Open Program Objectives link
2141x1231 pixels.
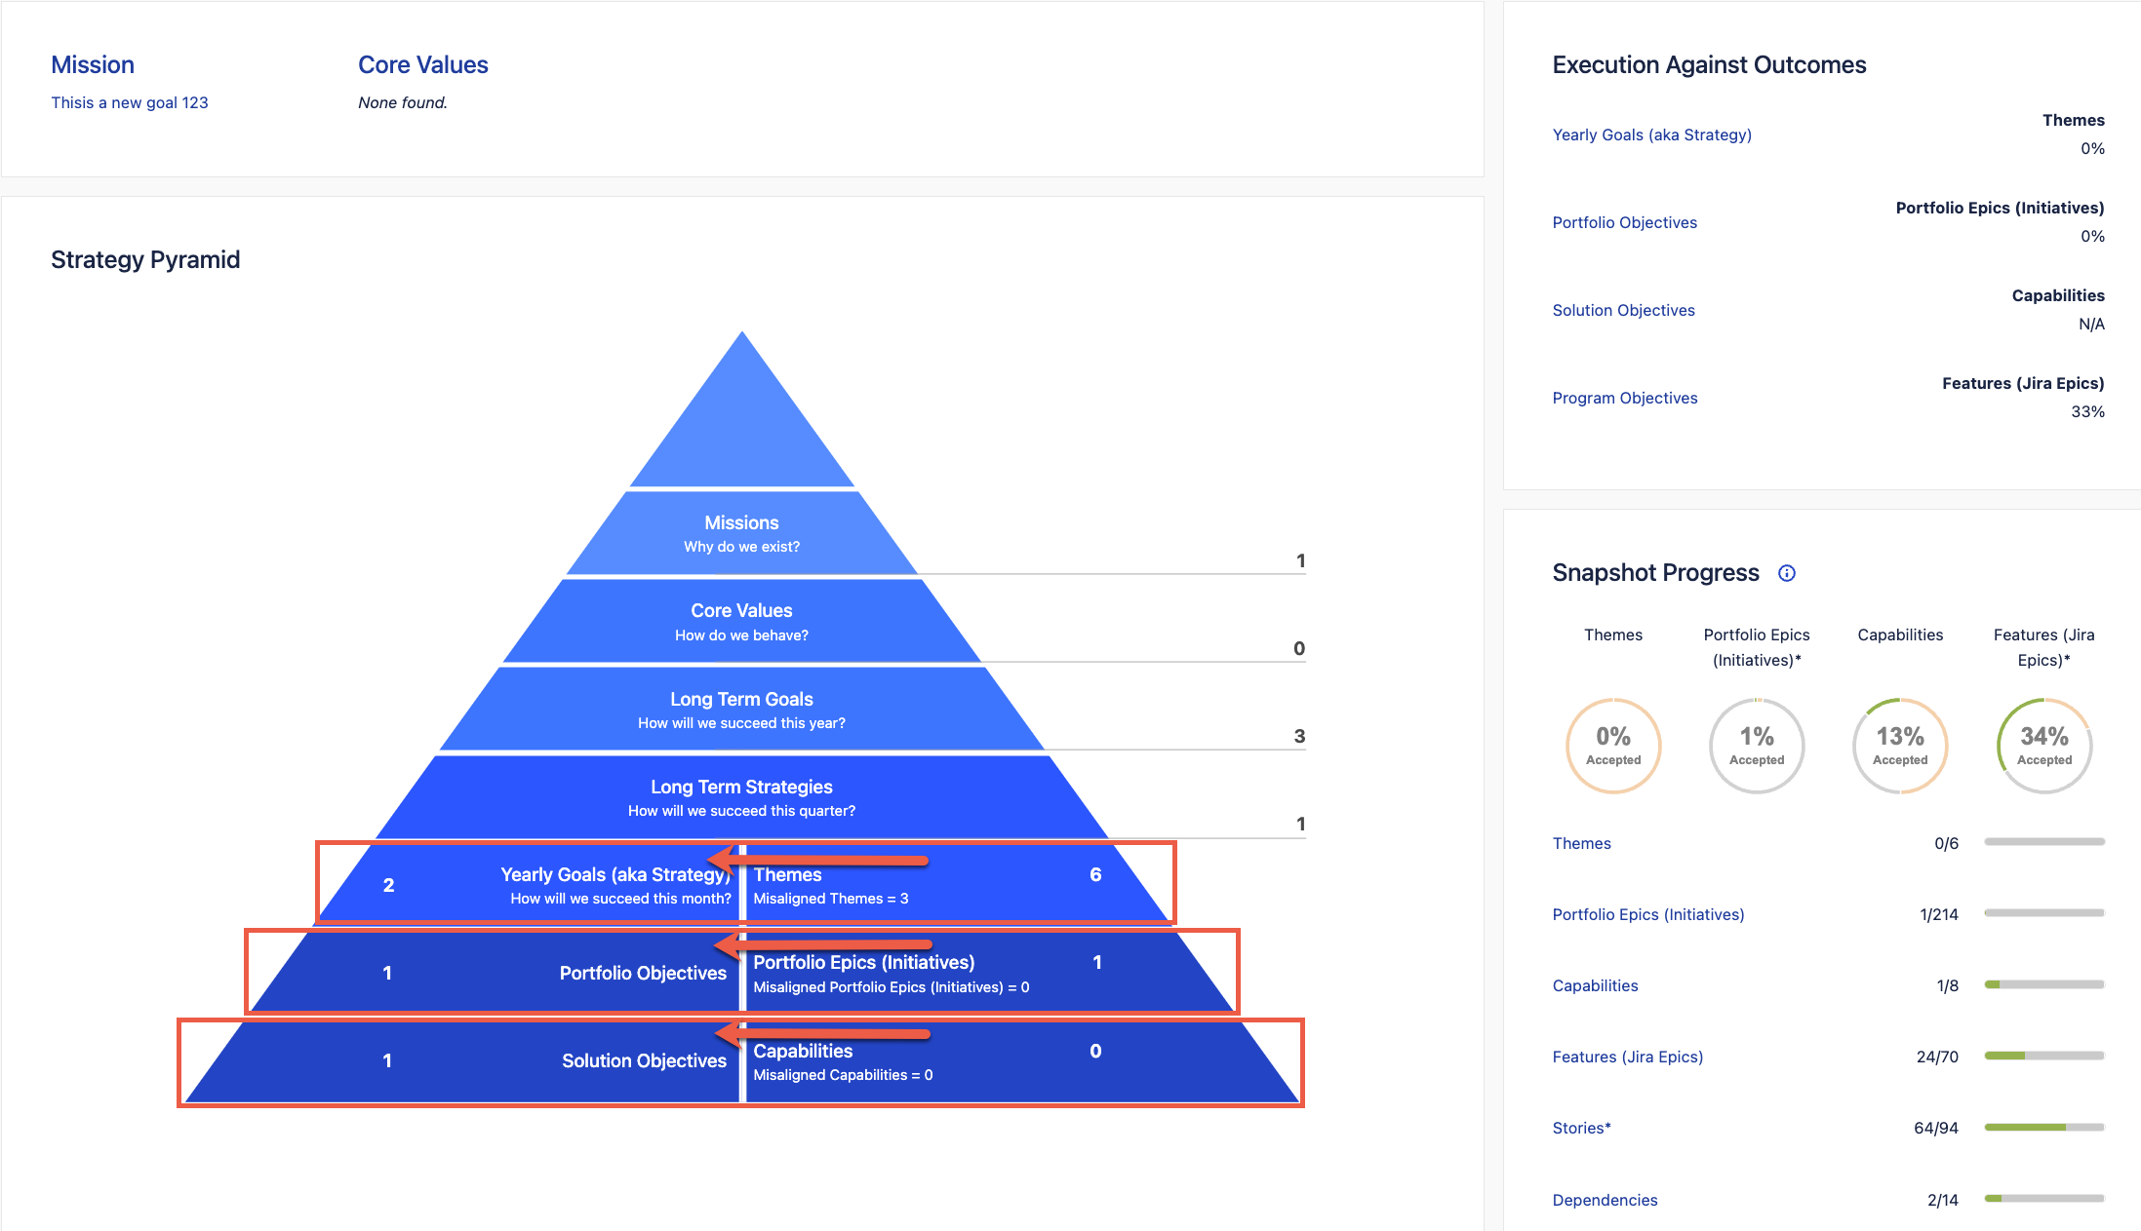click(x=1624, y=398)
